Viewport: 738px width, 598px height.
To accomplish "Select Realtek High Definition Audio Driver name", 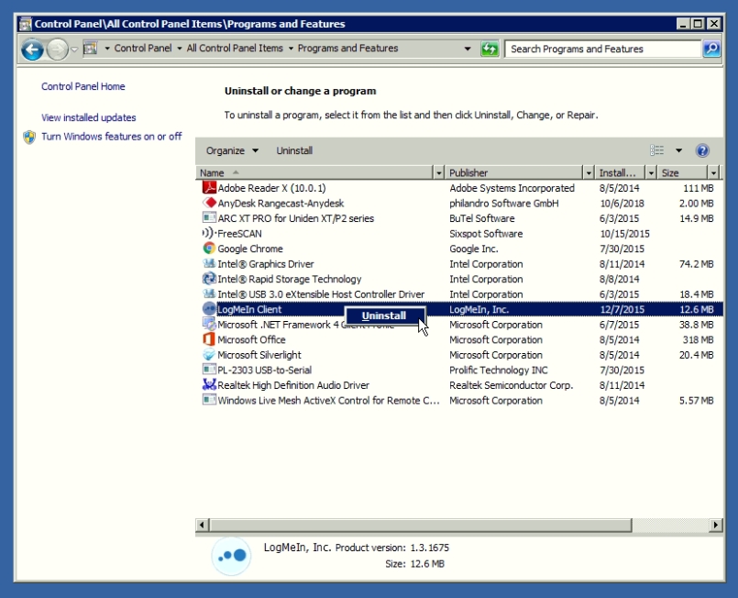I will point(293,385).
